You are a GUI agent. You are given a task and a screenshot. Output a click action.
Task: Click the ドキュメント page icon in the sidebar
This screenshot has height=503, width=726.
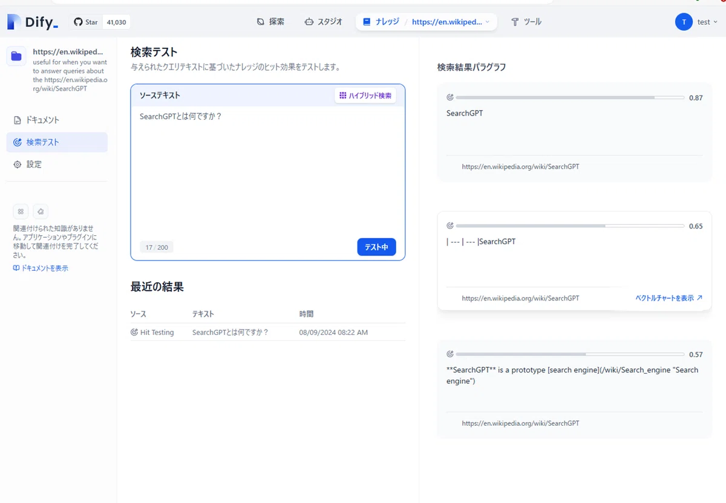(x=18, y=120)
